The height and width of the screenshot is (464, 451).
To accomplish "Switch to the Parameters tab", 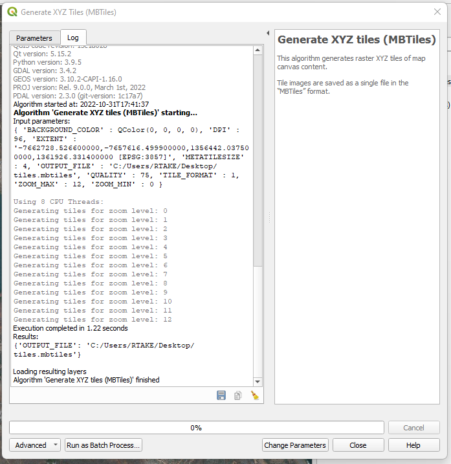I will (34, 38).
